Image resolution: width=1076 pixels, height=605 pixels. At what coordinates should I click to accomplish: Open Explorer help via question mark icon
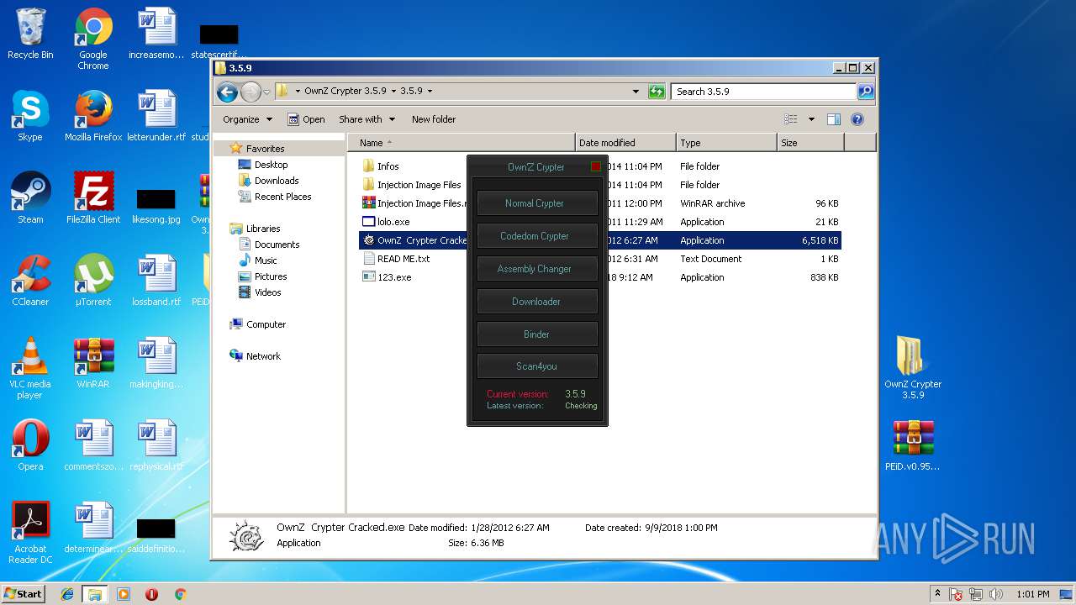coord(857,119)
